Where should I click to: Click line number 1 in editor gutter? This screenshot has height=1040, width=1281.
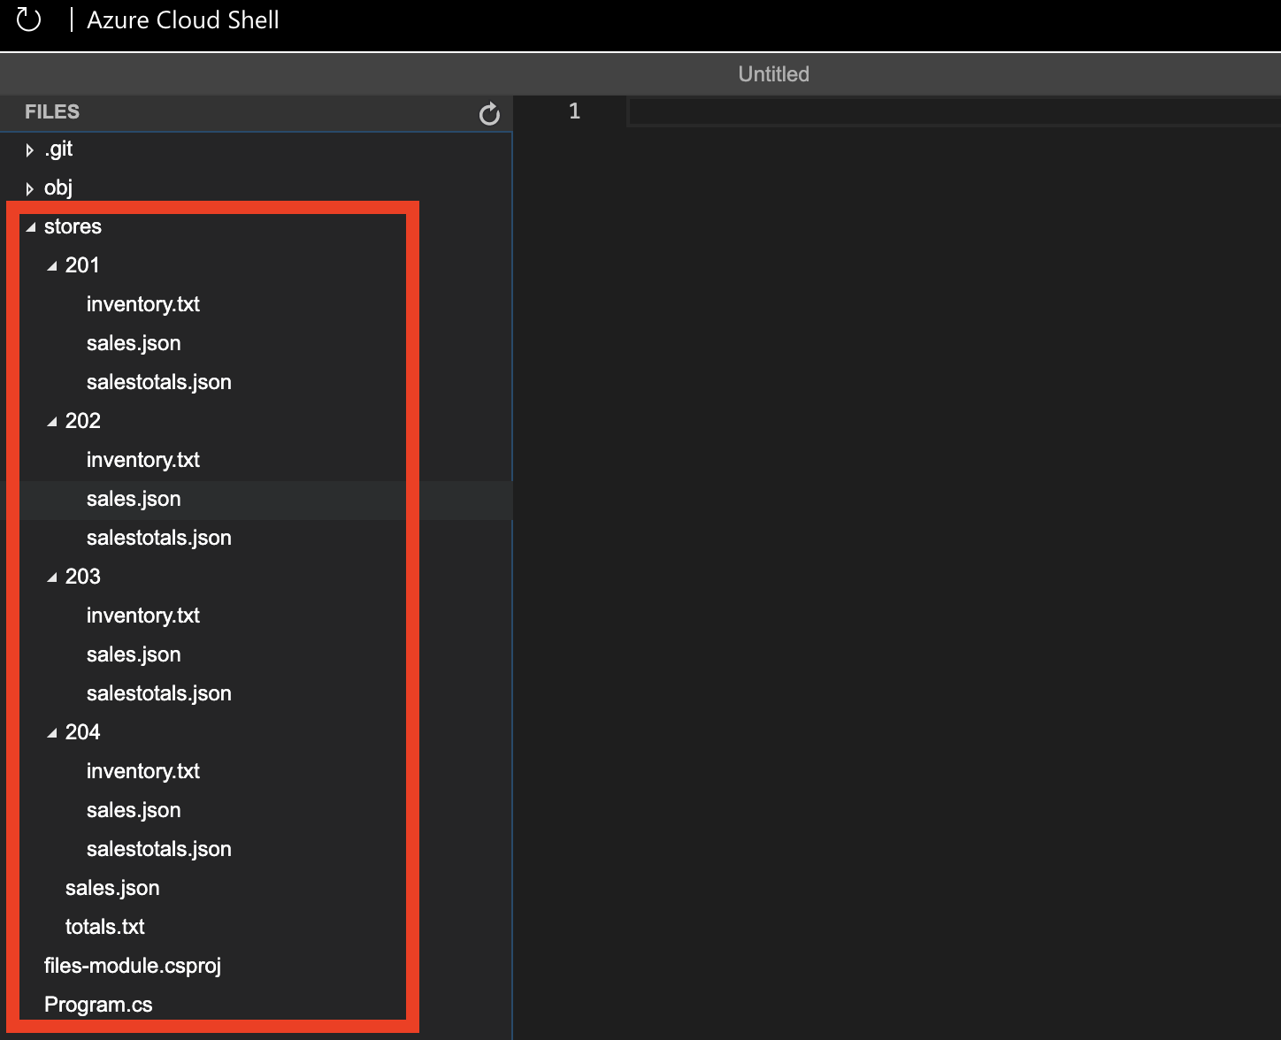(574, 111)
